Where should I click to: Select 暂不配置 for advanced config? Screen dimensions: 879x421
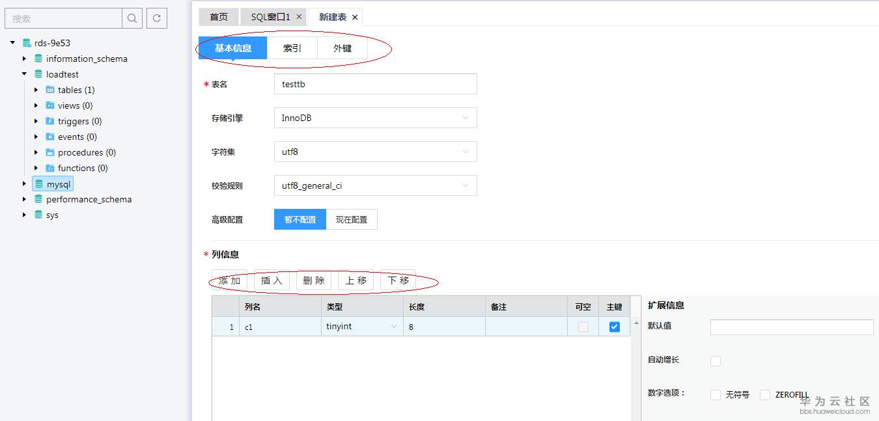point(300,219)
